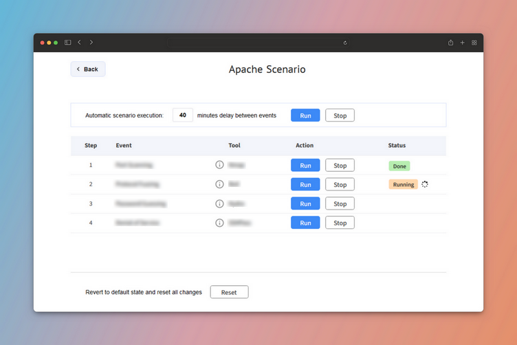Click the Done status badge
The width and height of the screenshot is (517, 345).
coord(399,166)
